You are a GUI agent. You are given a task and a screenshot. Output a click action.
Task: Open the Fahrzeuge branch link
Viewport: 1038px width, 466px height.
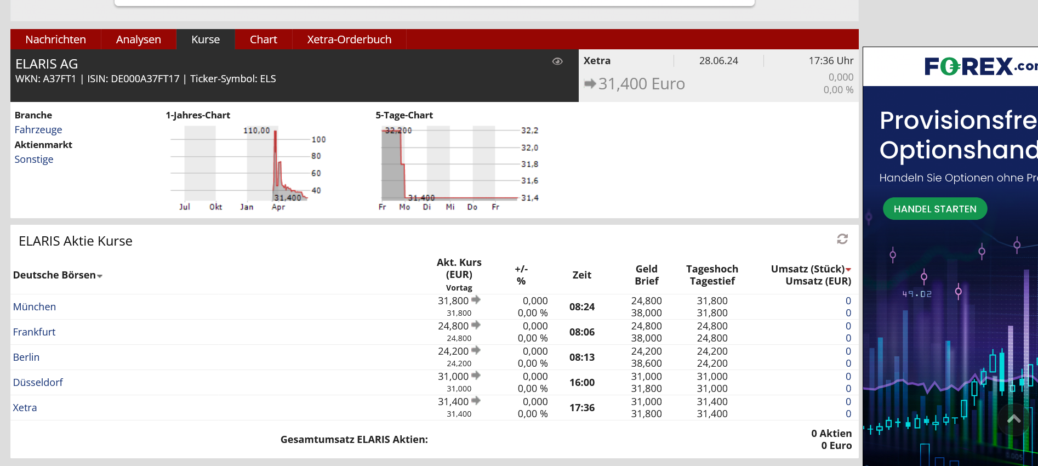[38, 130]
